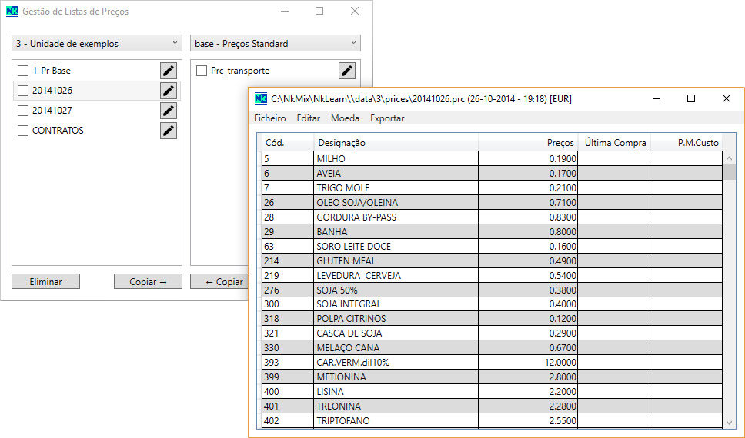Click the 'Copiar →' button
The image size is (745, 438).
[x=148, y=282]
